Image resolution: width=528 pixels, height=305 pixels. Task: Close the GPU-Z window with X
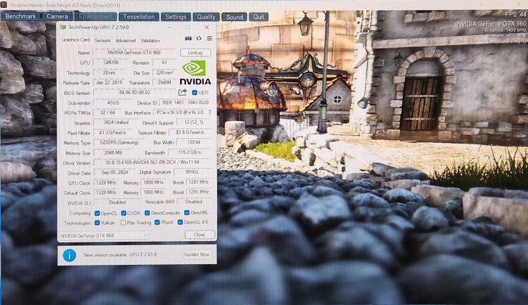click(x=207, y=27)
